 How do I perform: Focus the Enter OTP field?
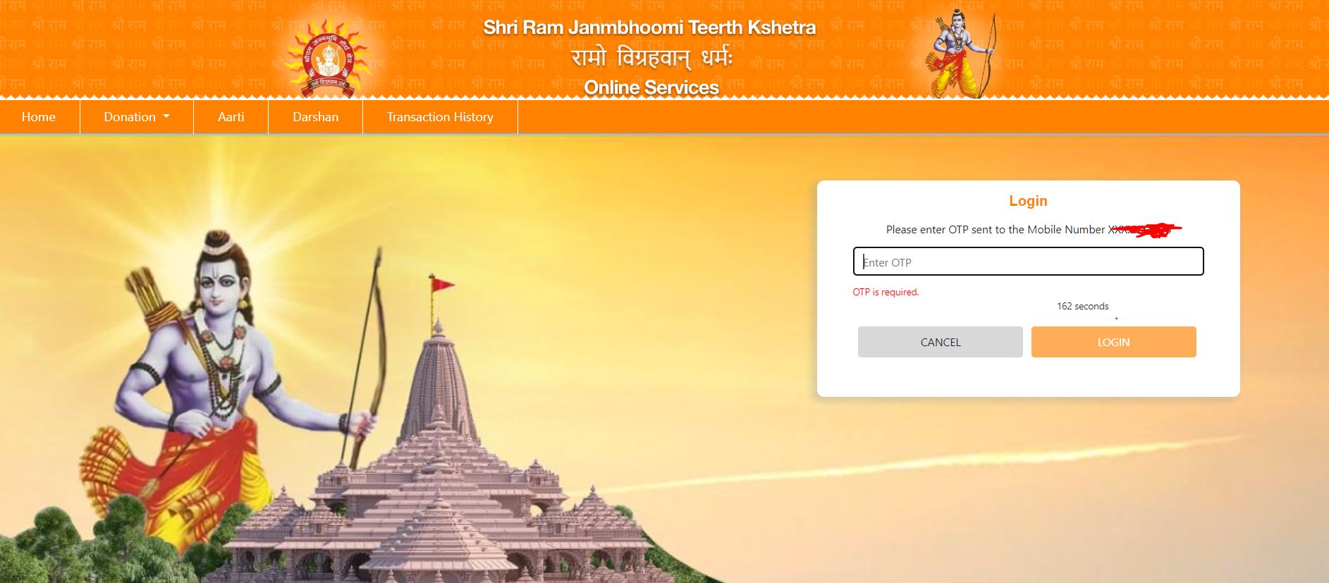click(x=1028, y=262)
